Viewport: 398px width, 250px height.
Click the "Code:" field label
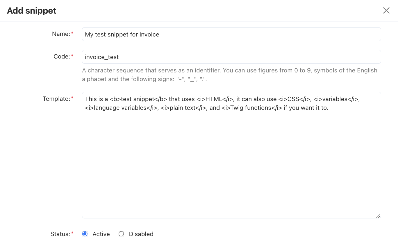pyautogui.click(x=62, y=56)
